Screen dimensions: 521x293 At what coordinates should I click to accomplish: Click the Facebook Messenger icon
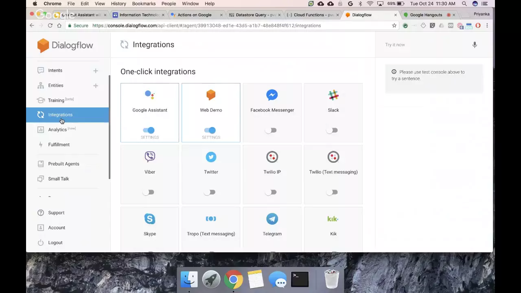272,95
